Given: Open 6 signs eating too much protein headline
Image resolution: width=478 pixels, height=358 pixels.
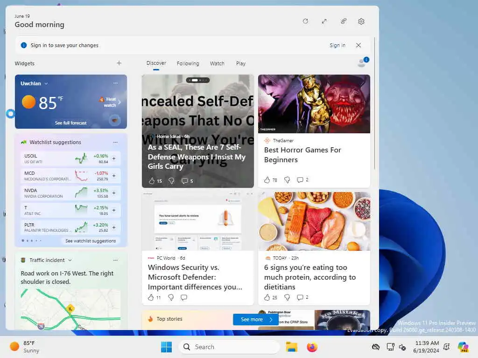Looking at the screenshot, I should tap(310, 277).
